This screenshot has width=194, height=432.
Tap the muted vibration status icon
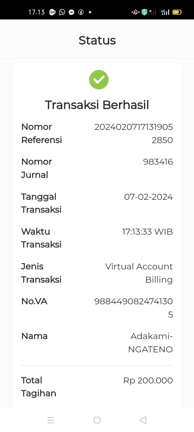(135, 12)
